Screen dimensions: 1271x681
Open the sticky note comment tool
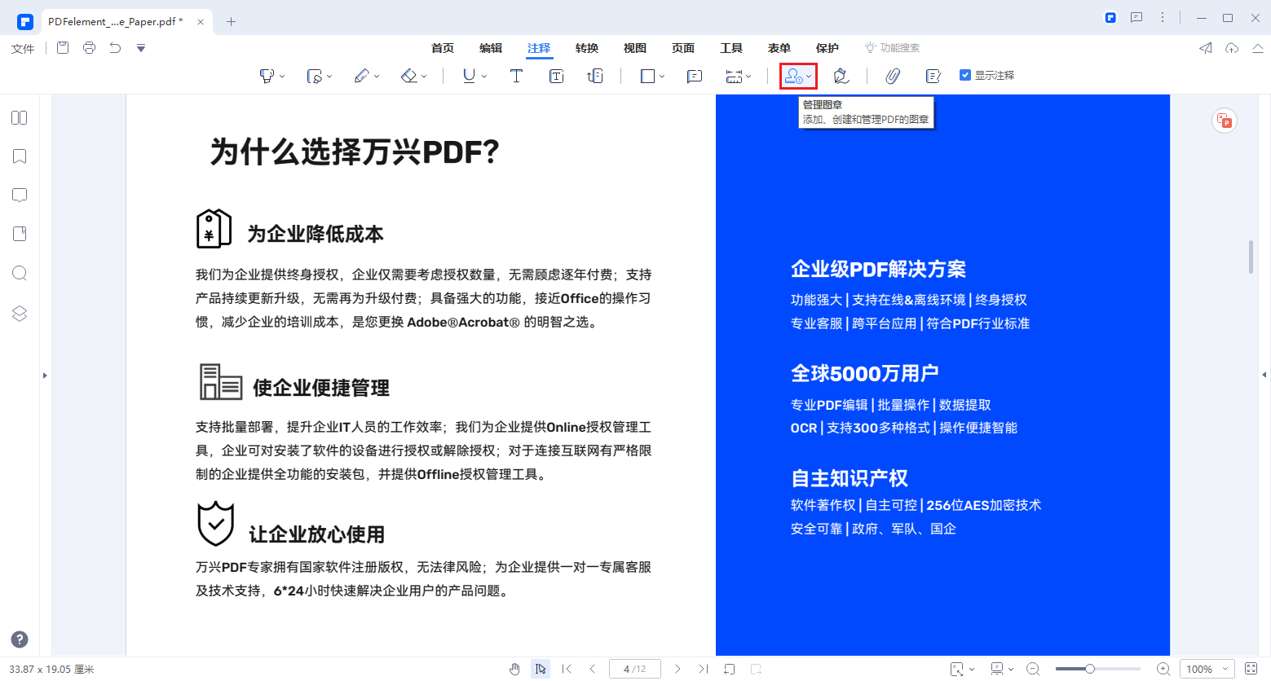tap(694, 76)
